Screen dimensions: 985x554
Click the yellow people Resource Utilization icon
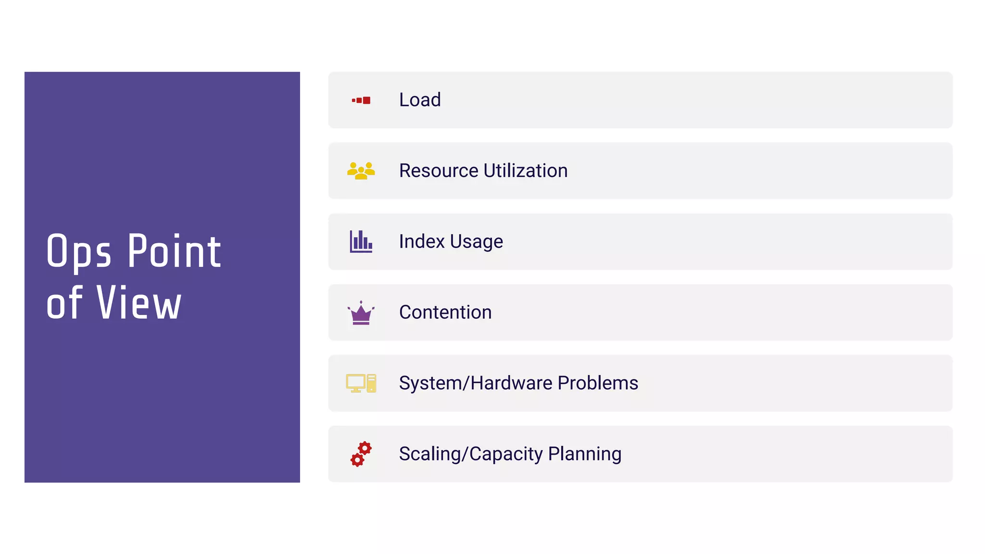click(361, 171)
